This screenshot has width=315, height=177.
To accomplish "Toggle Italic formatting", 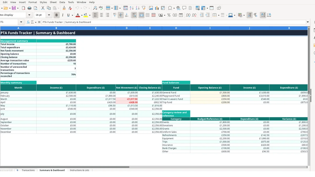I will pyautogui.click(x=62, y=15).
